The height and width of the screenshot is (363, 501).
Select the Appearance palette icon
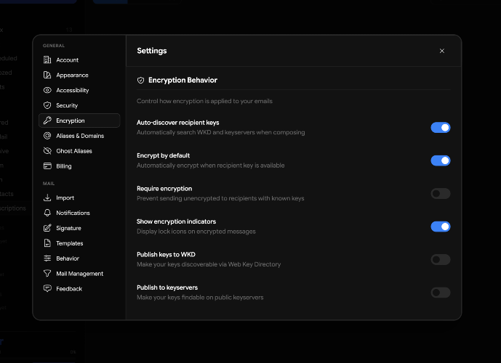[x=47, y=76]
